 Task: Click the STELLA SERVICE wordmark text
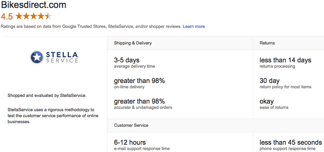(62, 57)
